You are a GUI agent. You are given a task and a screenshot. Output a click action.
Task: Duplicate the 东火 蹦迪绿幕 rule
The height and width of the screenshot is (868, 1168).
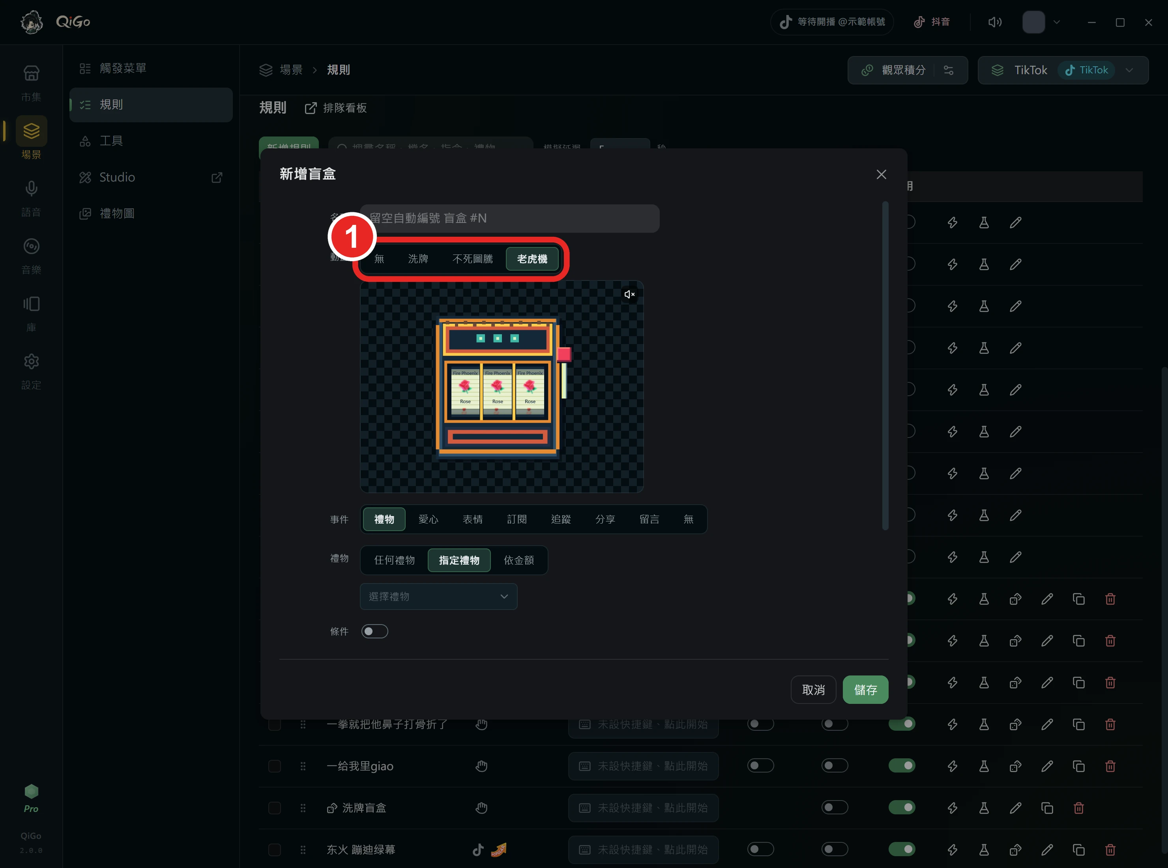tap(1079, 849)
